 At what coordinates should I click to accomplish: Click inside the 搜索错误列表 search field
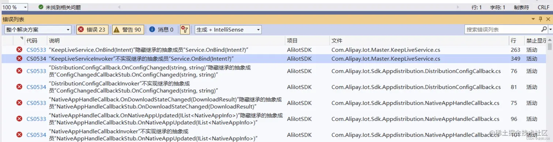503,29
